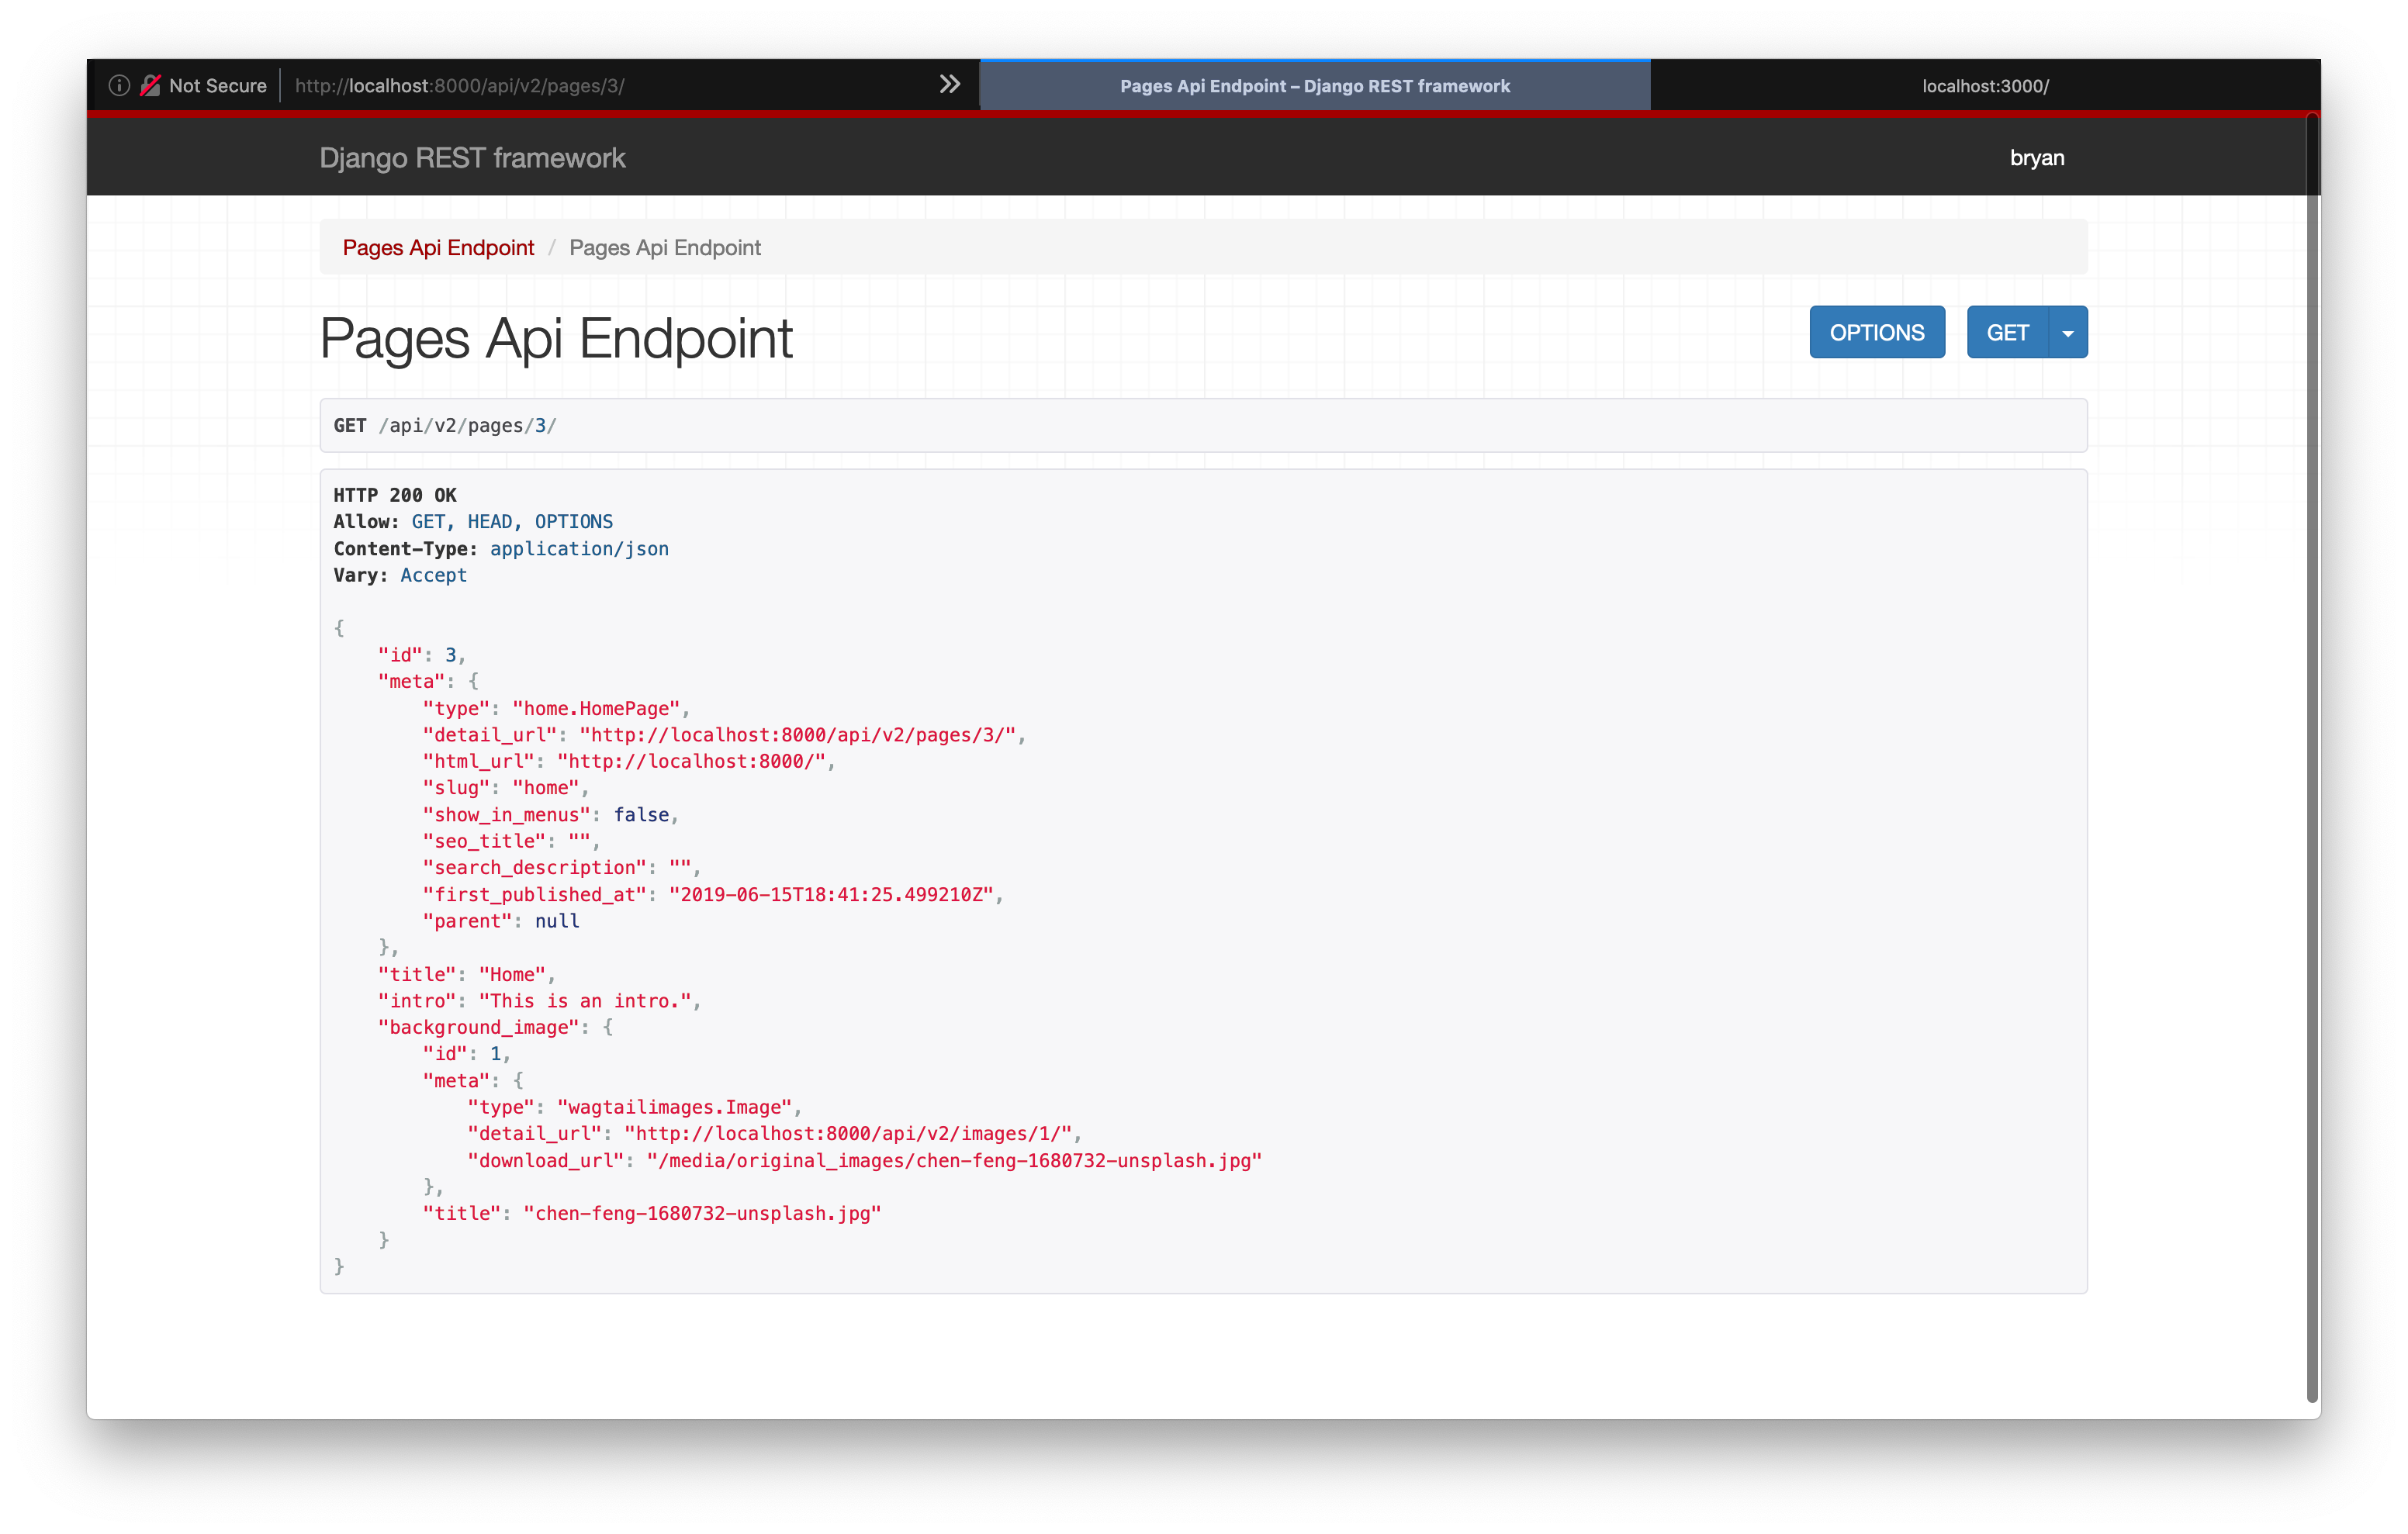Click the "wagtailimages.Image" type value
2408x1534 pixels.
click(x=675, y=1107)
